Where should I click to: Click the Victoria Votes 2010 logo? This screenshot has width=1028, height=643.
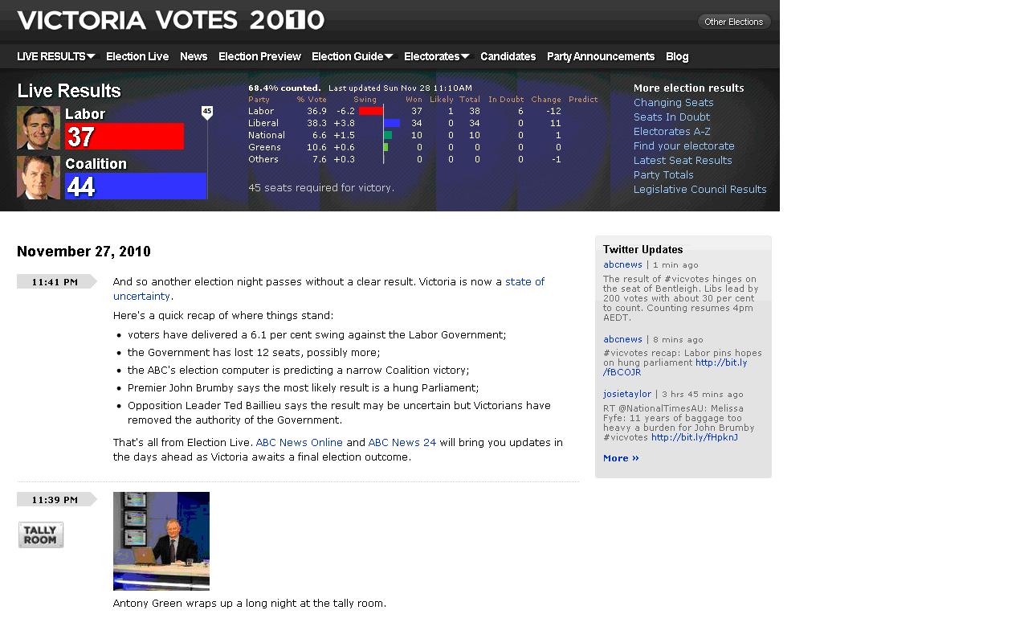tap(171, 20)
